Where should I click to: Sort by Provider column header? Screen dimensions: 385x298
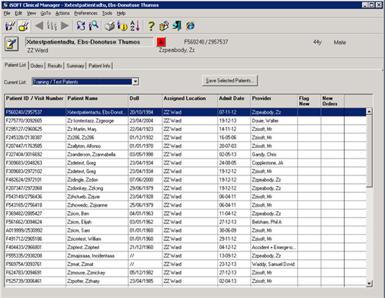[x=274, y=101]
